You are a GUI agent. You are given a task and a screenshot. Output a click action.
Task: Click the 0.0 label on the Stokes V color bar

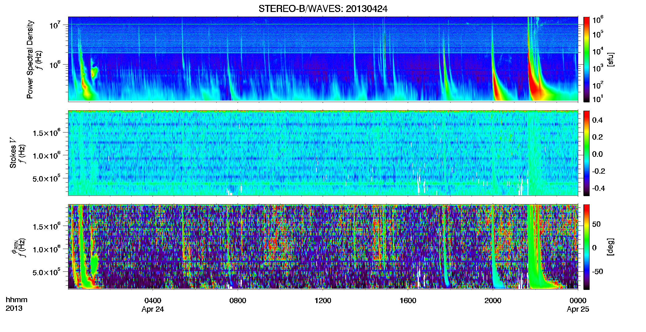(x=597, y=154)
